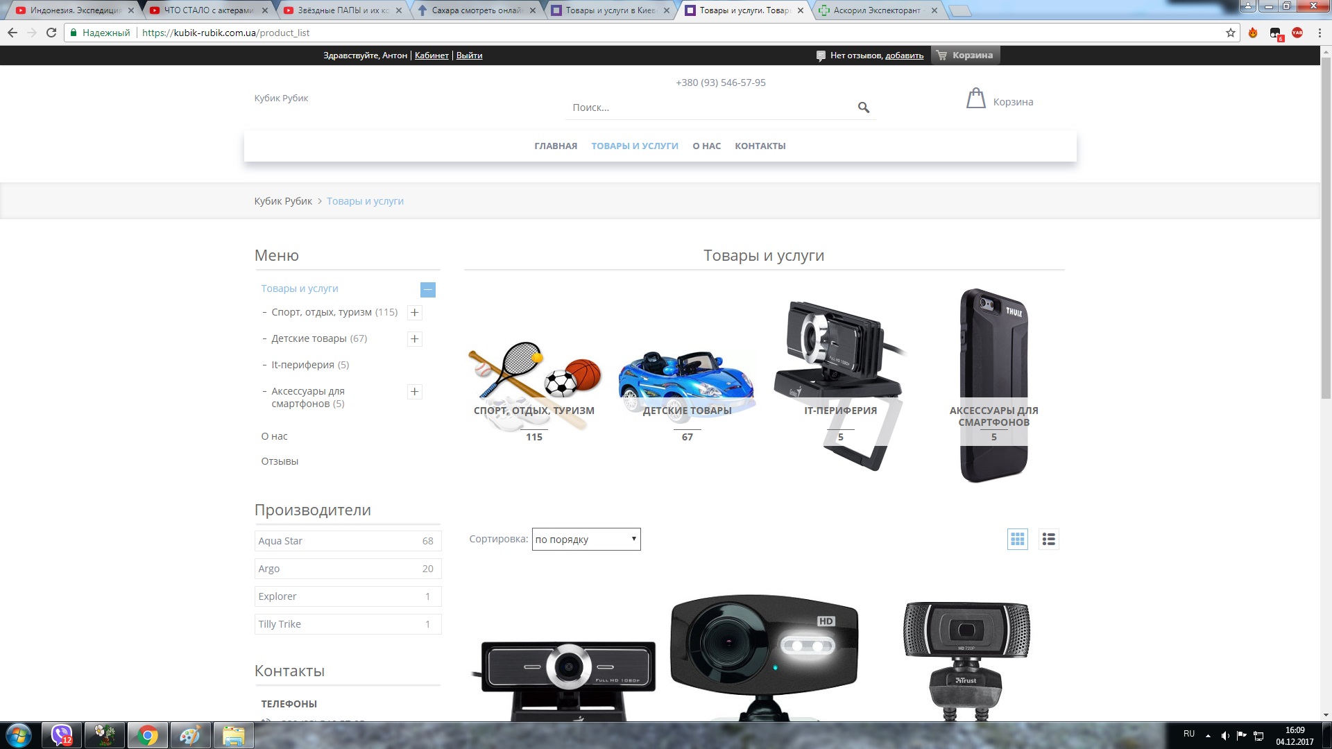Viewport: 1332px width, 749px height.
Task: Click Корзина button in black bar
Action: 965,55
